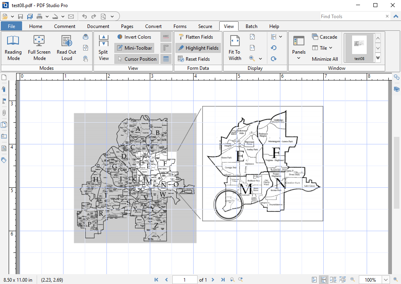
Task: Switch to the Secure tab
Action: [x=205, y=26]
